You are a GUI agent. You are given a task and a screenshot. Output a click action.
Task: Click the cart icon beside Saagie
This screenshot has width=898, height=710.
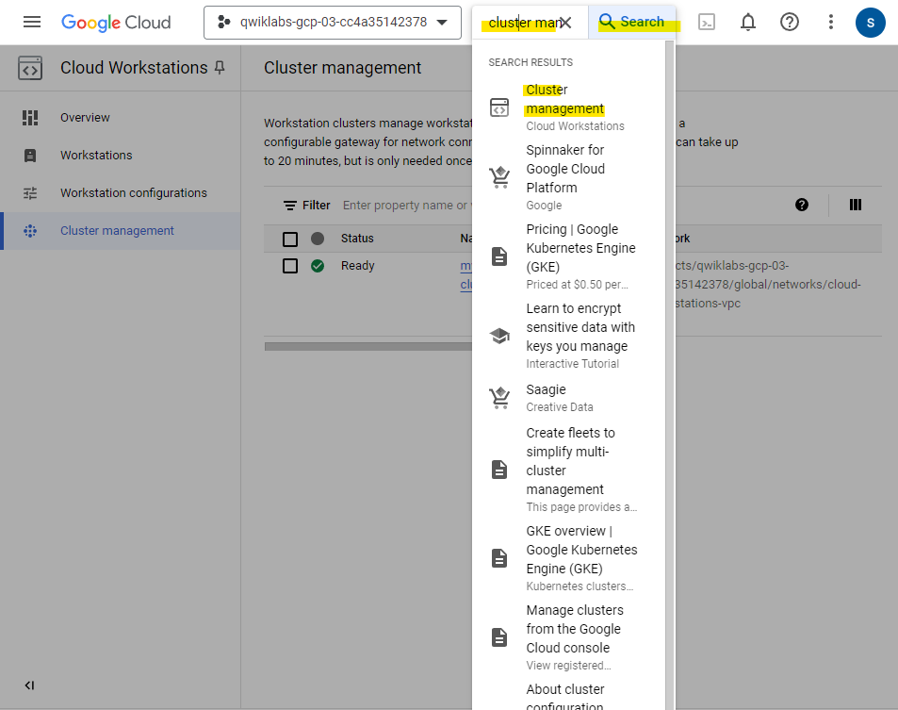[x=499, y=398]
